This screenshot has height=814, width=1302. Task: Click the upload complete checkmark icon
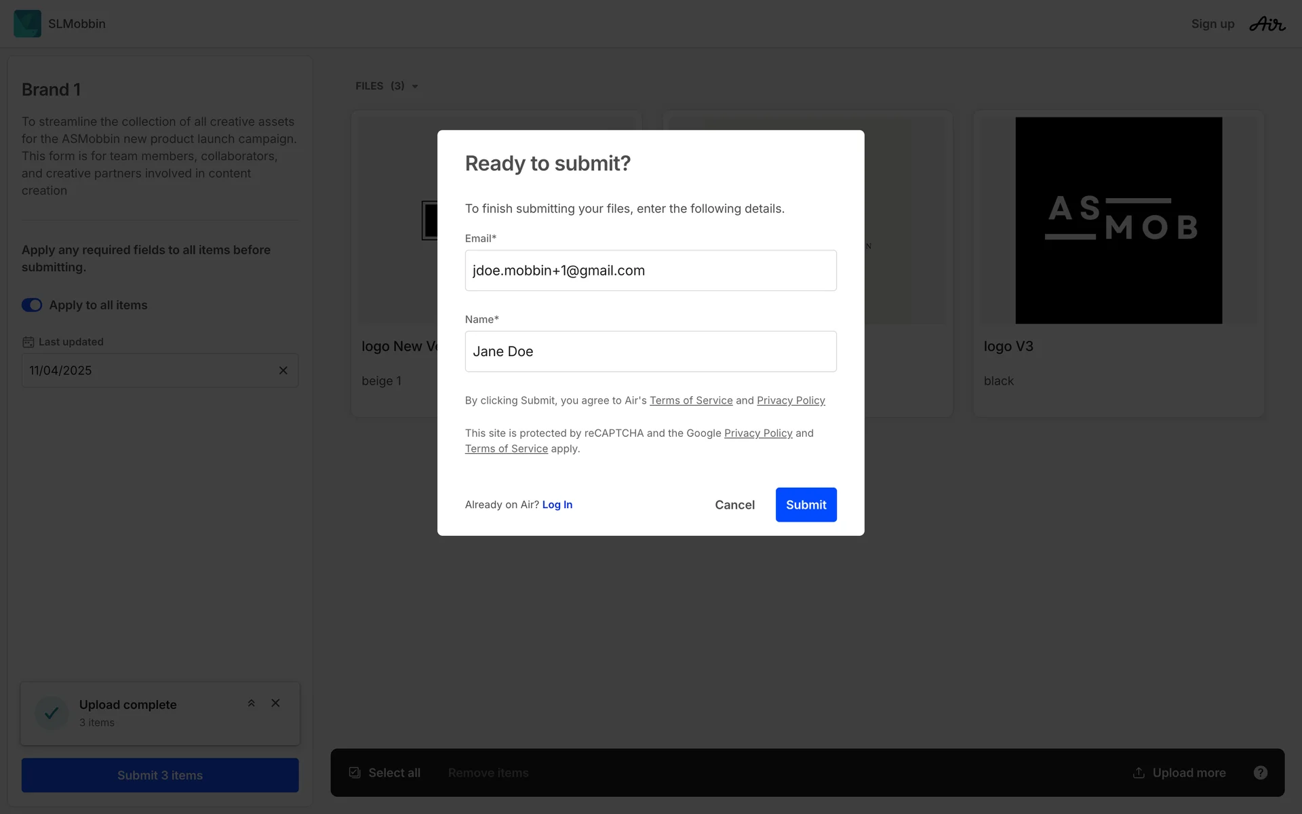click(52, 713)
